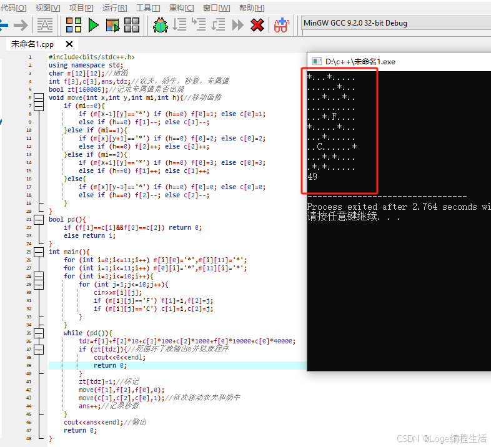Open the 帮助[H] menu
The image size is (491, 447).
pos(252,8)
